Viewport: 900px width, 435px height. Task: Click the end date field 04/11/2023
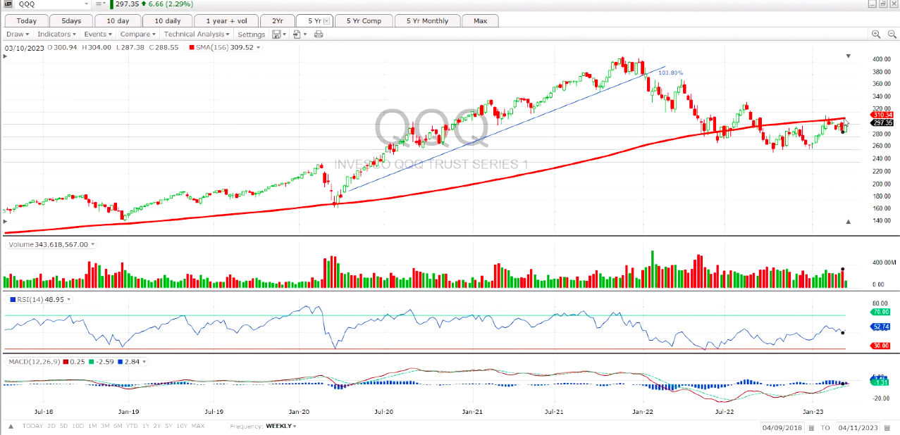[x=858, y=427]
